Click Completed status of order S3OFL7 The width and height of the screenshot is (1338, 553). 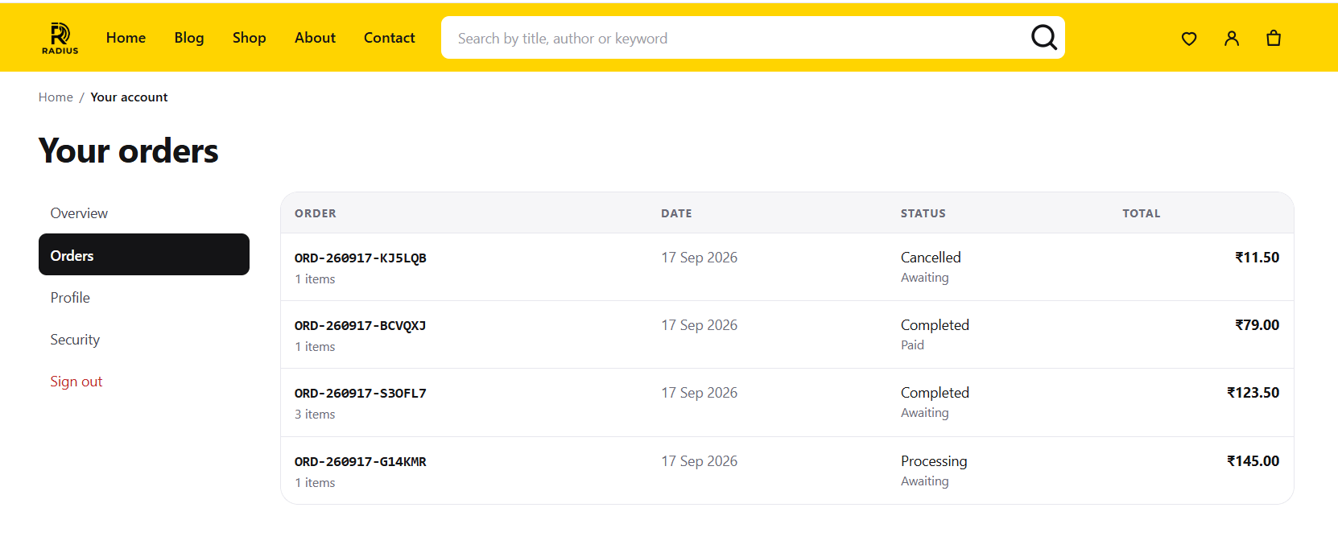point(935,393)
